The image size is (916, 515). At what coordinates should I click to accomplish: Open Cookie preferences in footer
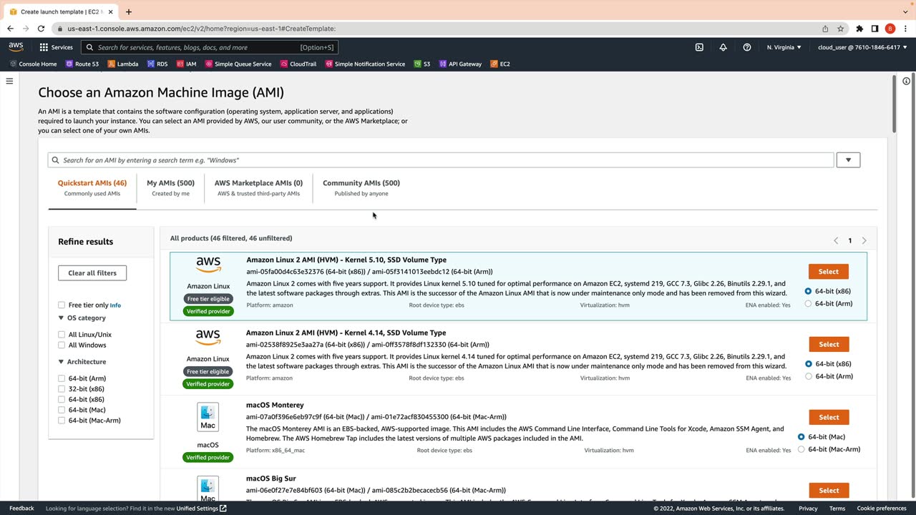point(882,509)
